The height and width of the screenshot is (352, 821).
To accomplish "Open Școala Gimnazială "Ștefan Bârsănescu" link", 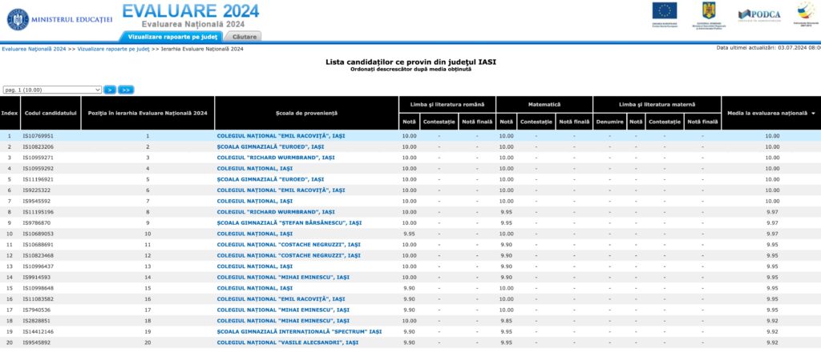I will click(289, 222).
